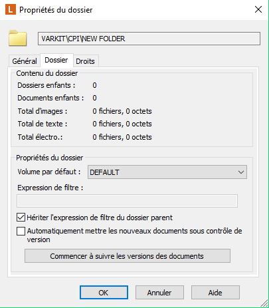Click the Total électro. files value
The image size is (269, 308).
tap(122, 137)
